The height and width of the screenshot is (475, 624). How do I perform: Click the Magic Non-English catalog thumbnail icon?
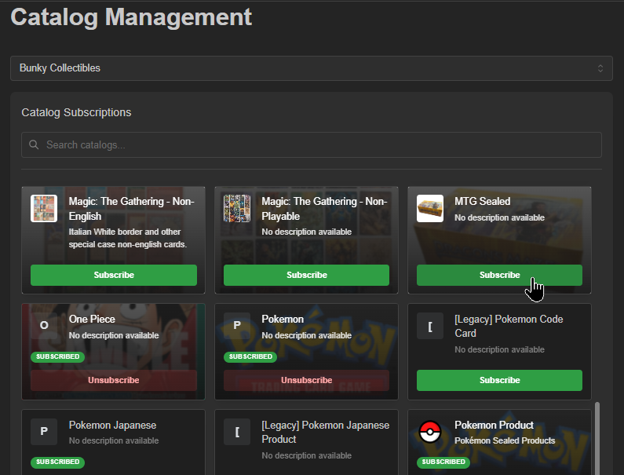[x=44, y=208]
